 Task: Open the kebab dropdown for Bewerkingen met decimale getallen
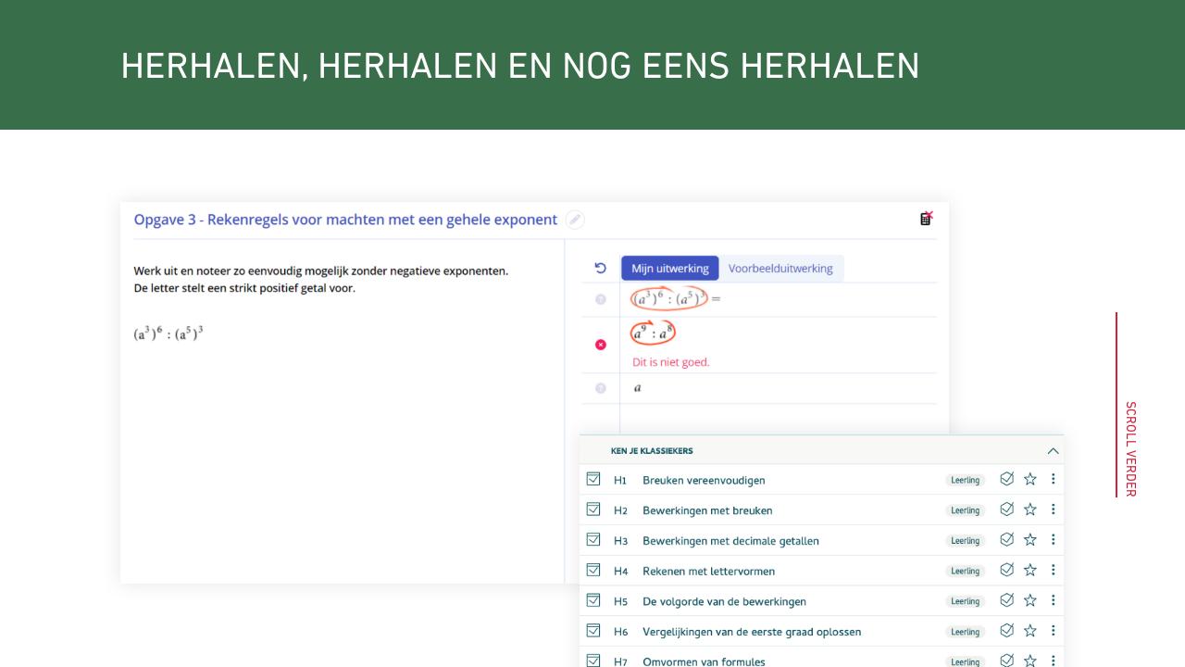pos(1053,540)
